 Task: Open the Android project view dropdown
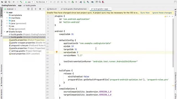coord(10,9)
